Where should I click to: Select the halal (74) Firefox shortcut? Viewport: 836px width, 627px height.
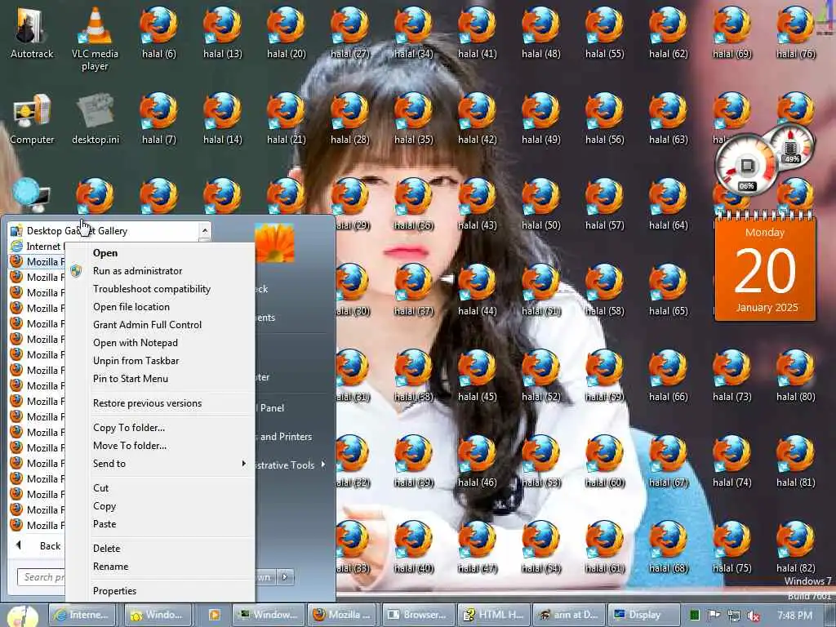(732, 462)
